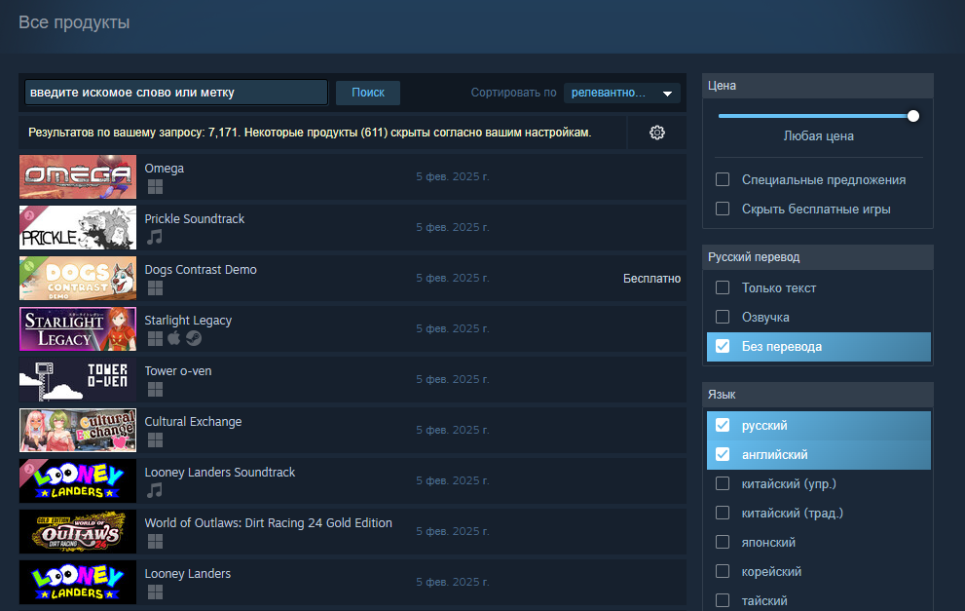Uncheck английский language filter

coord(723,454)
